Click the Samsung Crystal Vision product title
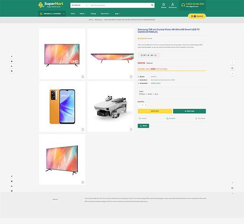The width and height of the screenshot is (244, 224). coord(169,31)
